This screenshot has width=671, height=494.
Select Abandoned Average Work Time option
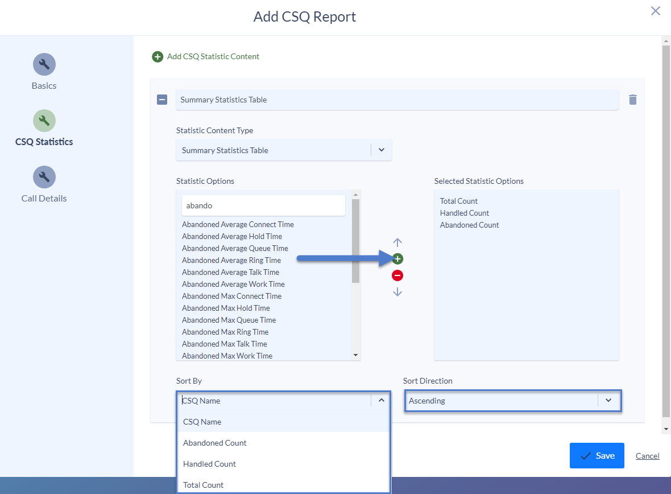tap(233, 285)
